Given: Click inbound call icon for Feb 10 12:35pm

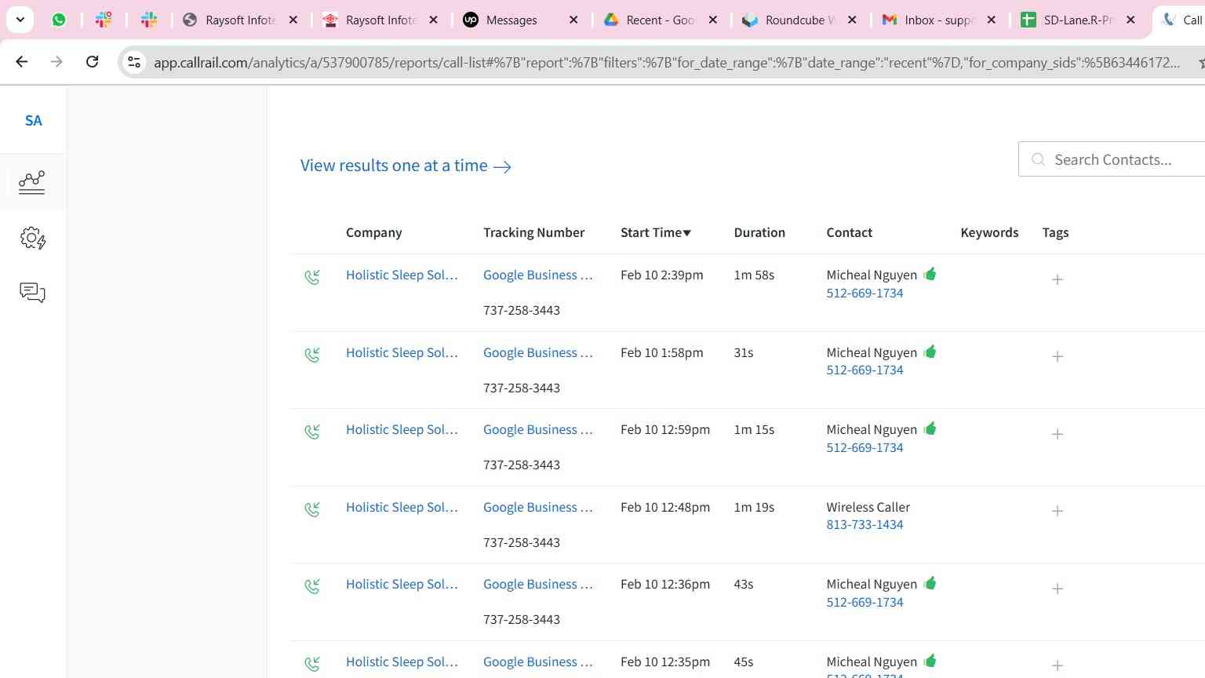Looking at the screenshot, I should (312, 664).
